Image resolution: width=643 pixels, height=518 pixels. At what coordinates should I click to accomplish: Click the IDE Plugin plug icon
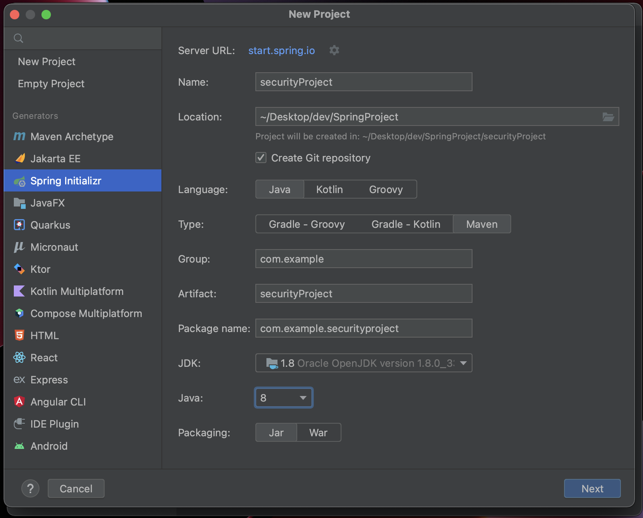[19, 424]
